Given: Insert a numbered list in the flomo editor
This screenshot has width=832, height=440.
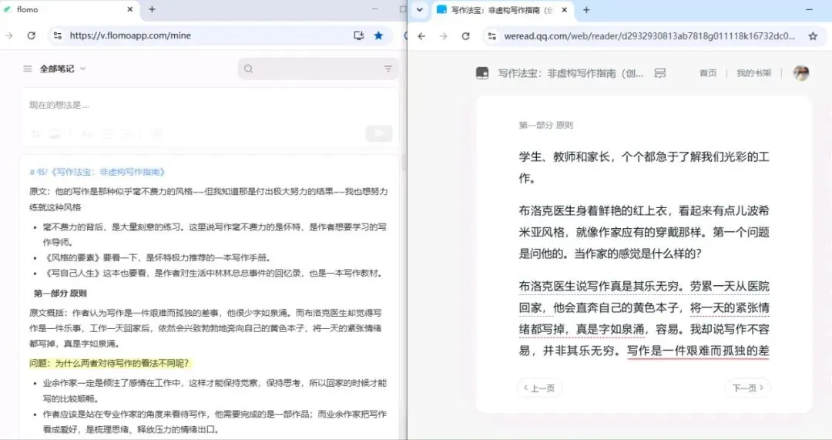Looking at the screenshot, I should pyautogui.click(x=126, y=134).
